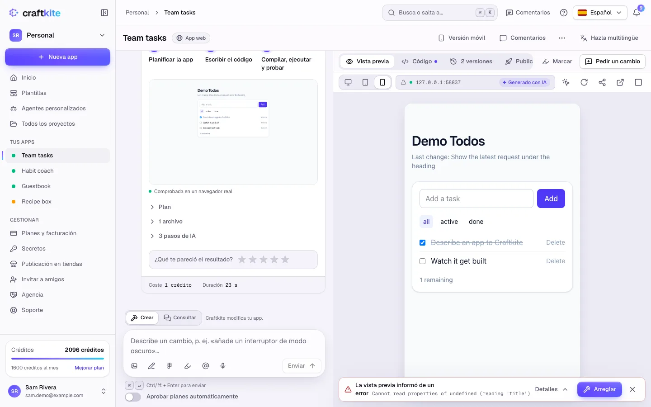Select the 'Crear' mode
This screenshot has height=407, width=651.
coord(142,318)
